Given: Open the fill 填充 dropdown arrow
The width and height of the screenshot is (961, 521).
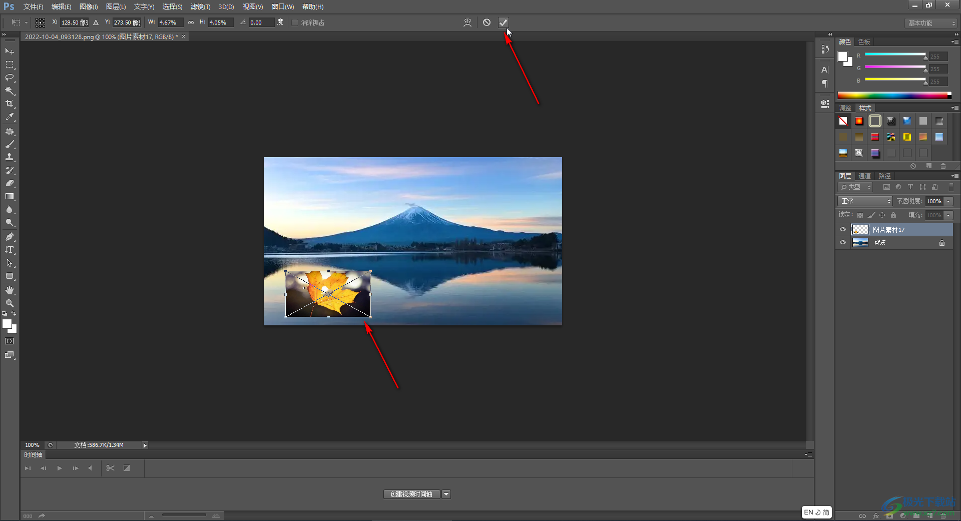Looking at the screenshot, I should click(948, 215).
